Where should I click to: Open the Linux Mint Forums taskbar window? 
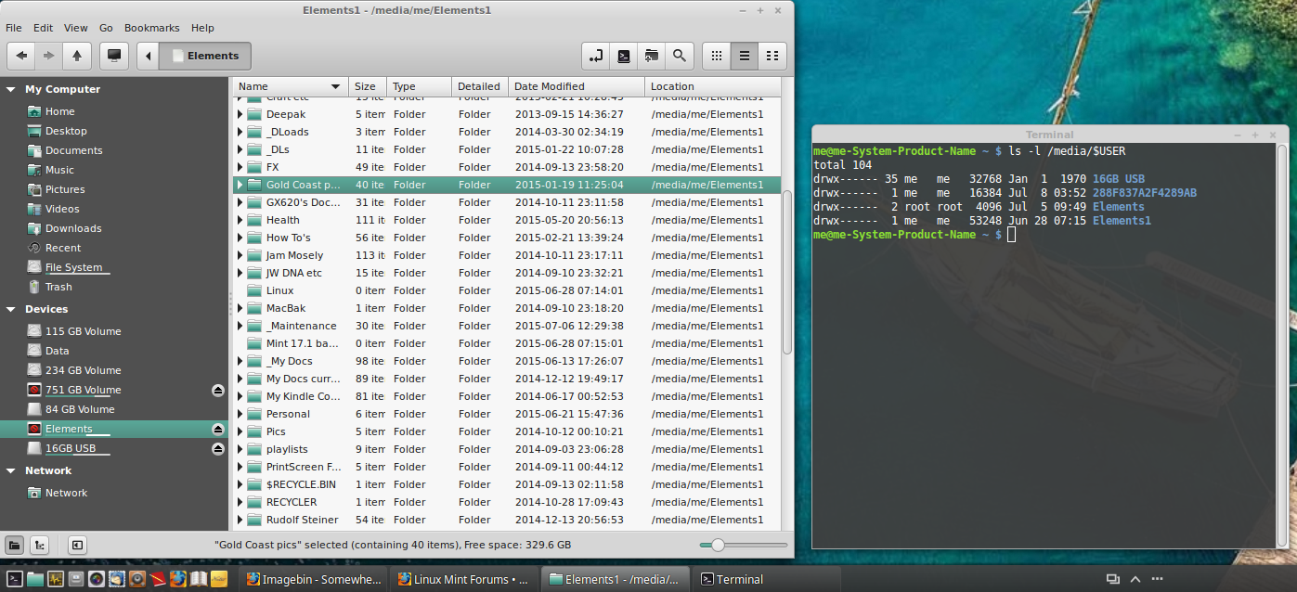(x=460, y=579)
